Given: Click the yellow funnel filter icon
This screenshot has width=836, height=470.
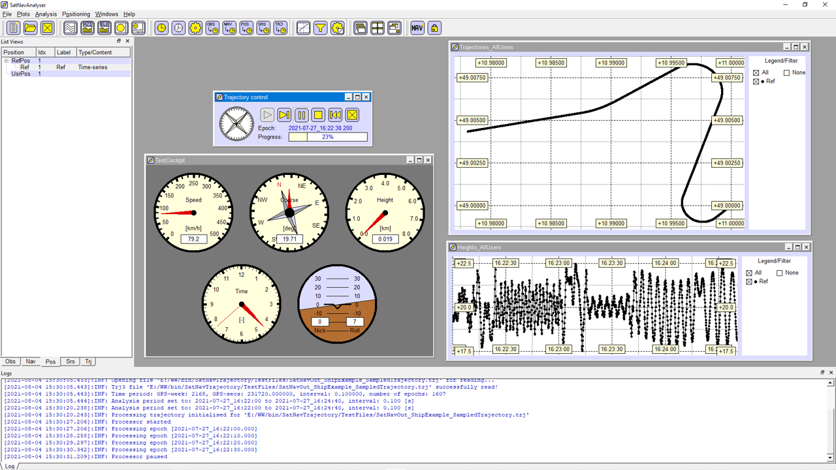Looking at the screenshot, I should coord(321,27).
